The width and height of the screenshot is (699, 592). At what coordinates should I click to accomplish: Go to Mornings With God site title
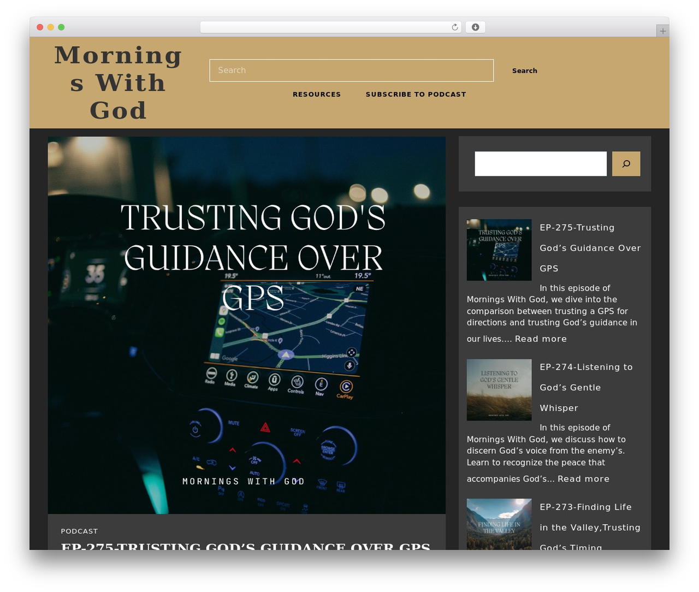coord(118,83)
